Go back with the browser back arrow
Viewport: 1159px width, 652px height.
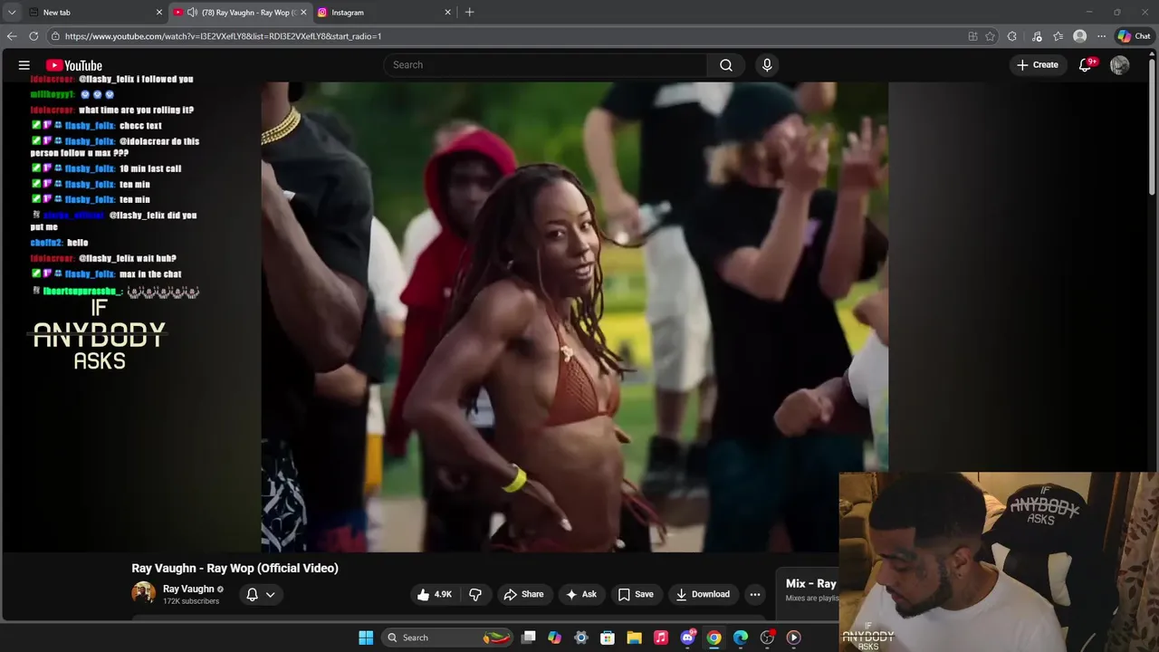12,36
